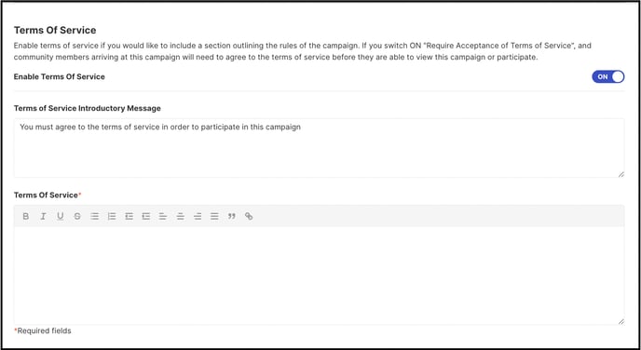Toggle underline formatting in the toolbar
Viewport: 641px width, 350px height.
click(x=60, y=217)
